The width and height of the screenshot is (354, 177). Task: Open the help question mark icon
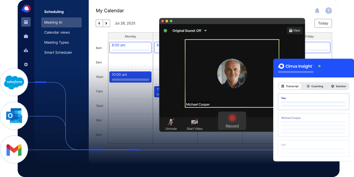329,11
